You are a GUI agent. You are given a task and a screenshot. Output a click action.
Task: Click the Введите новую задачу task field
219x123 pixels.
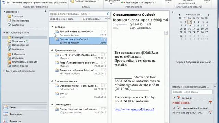[192, 92]
